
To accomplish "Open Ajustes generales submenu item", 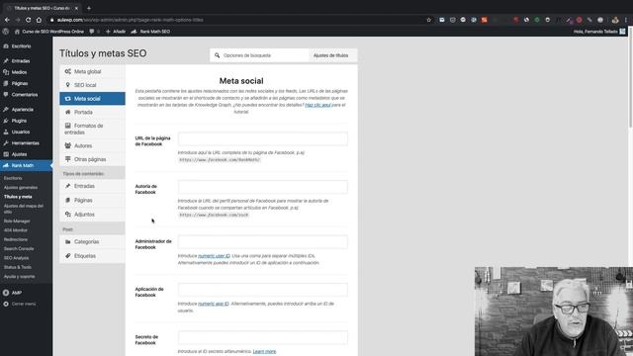I will click(x=21, y=187).
